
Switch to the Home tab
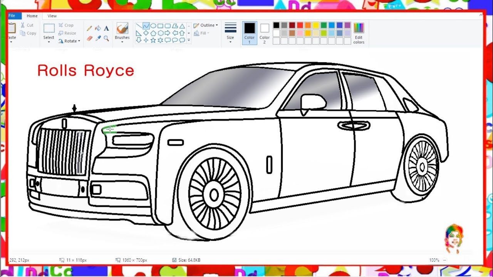click(x=32, y=16)
